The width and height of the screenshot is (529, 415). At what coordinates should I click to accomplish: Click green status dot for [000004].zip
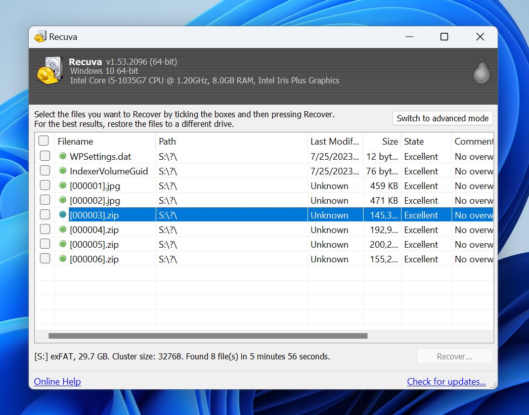point(62,229)
